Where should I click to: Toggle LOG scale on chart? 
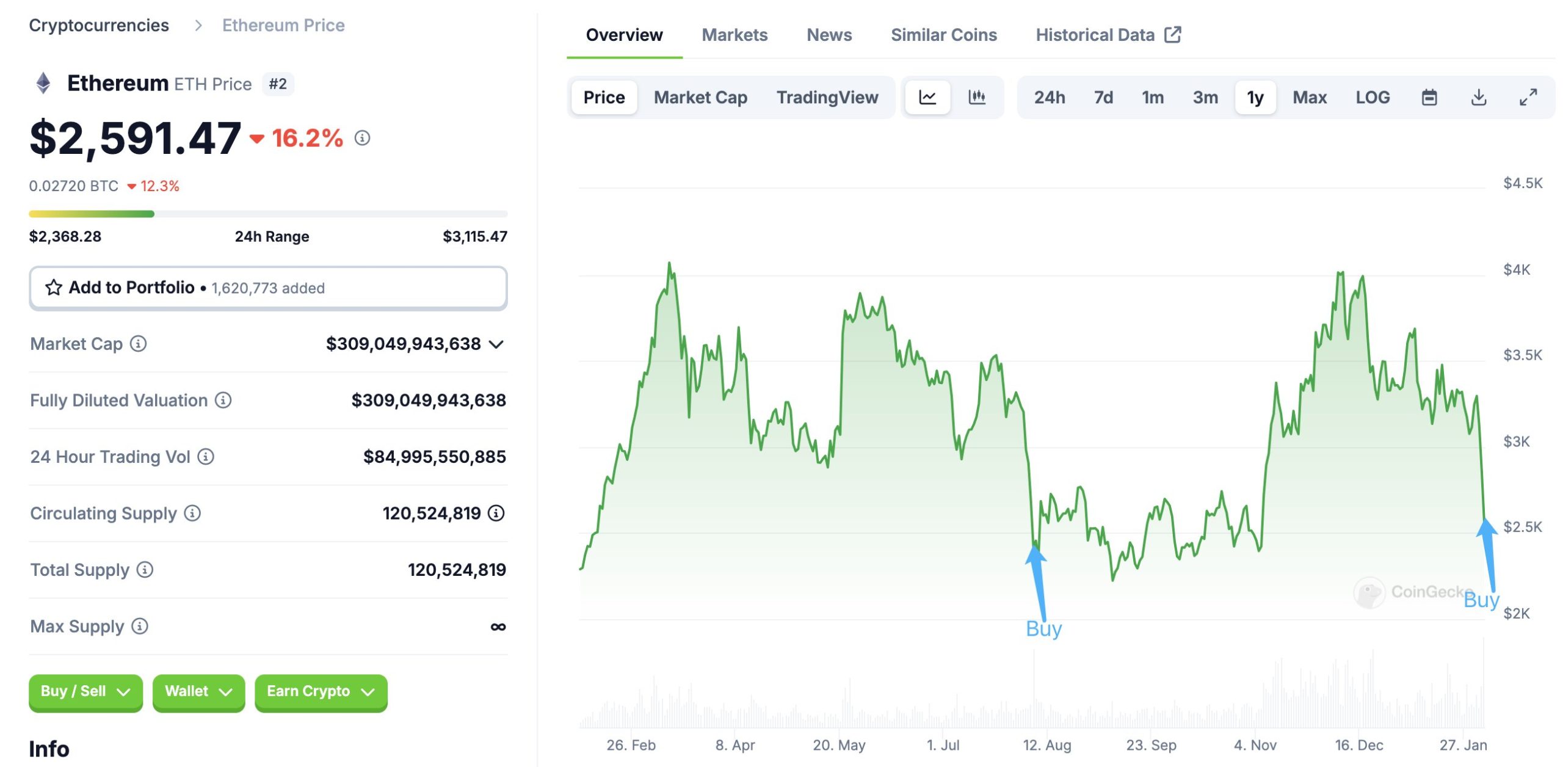1372,97
